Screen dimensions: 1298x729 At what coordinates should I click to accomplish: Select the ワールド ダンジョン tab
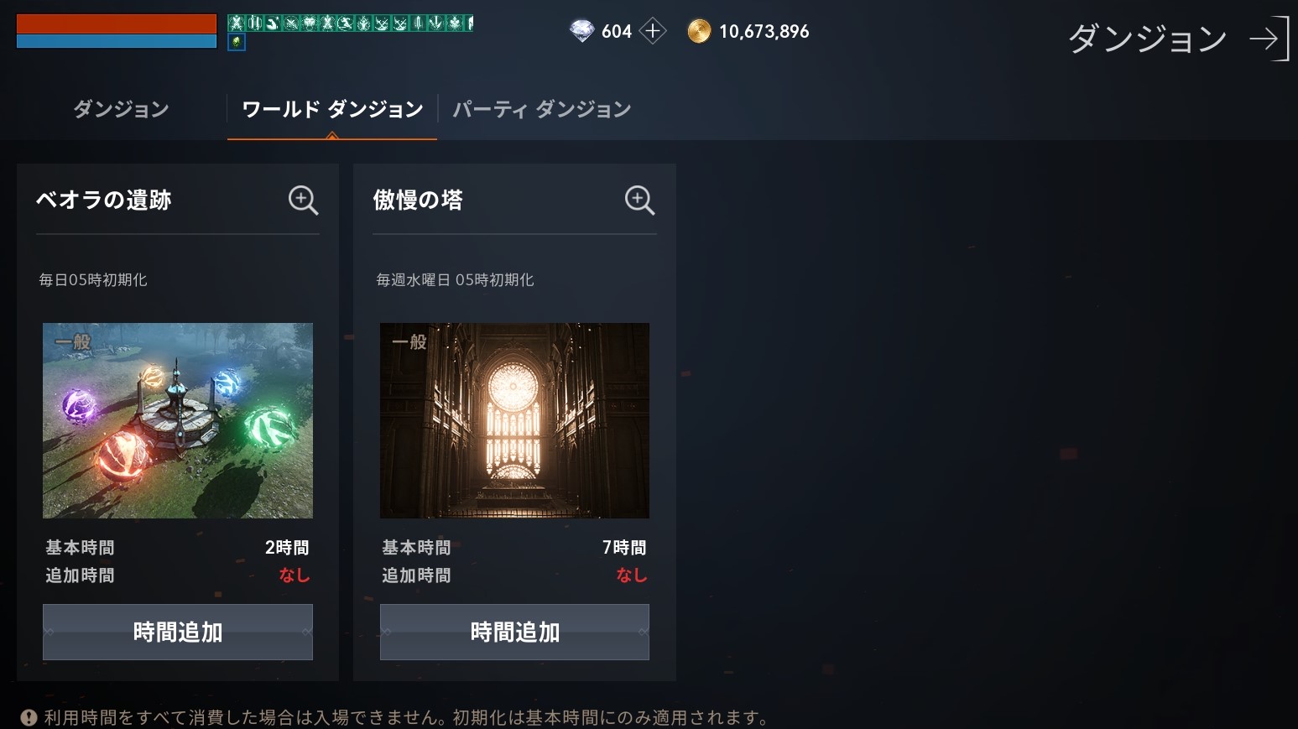(x=332, y=109)
